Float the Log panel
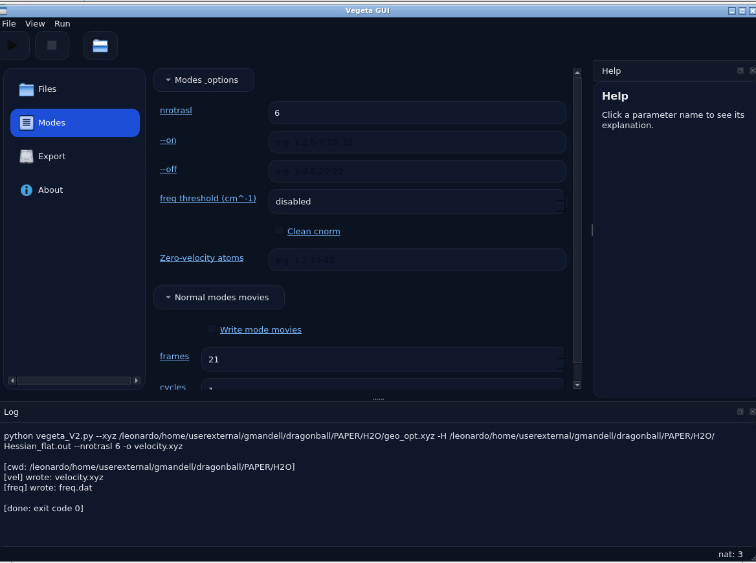The width and height of the screenshot is (756, 563). 740,412
